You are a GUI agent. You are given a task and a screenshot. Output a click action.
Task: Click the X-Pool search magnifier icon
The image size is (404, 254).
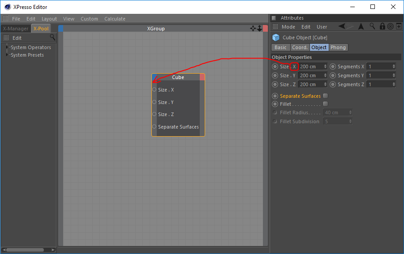pyautogui.click(x=52, y=37)
